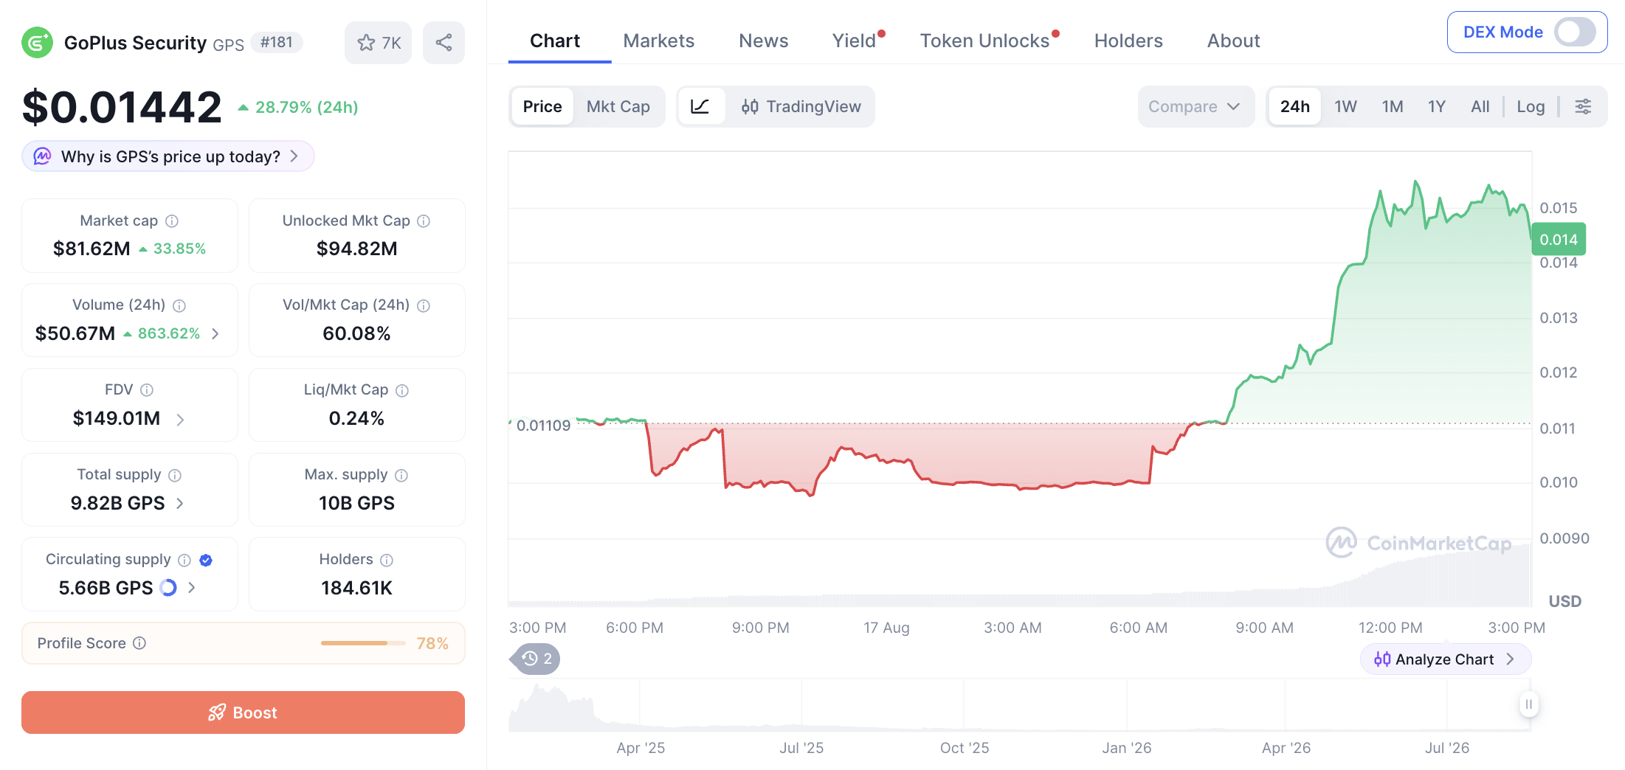Add GoPlus Security to watchlist star

click(x=378, y=43)
